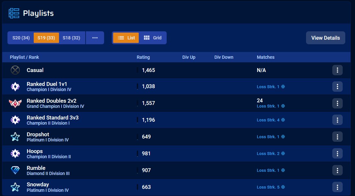Open the Hoops row options menu
Image resolution: width=355 pixels, height=196 pixels.
pos(337,153)
